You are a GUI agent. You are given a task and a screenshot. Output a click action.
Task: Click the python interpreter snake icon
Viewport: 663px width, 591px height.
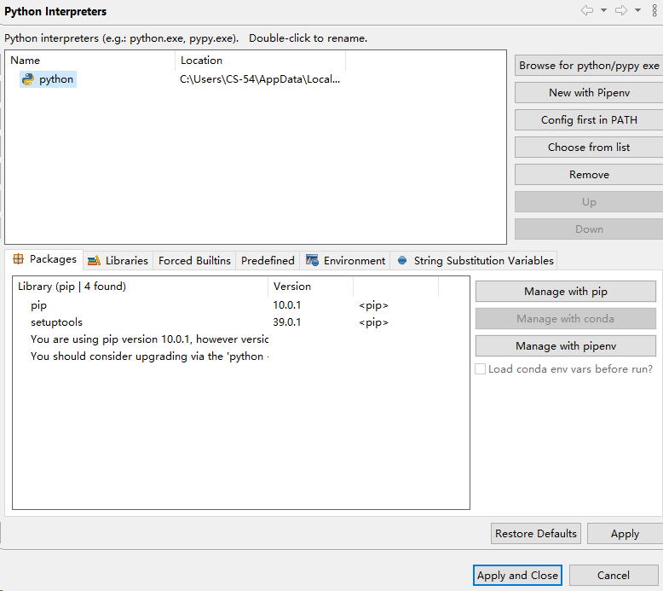tap(28, 79)
